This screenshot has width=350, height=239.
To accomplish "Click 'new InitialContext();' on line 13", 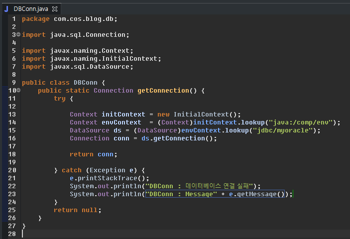I will coord(199,115).
